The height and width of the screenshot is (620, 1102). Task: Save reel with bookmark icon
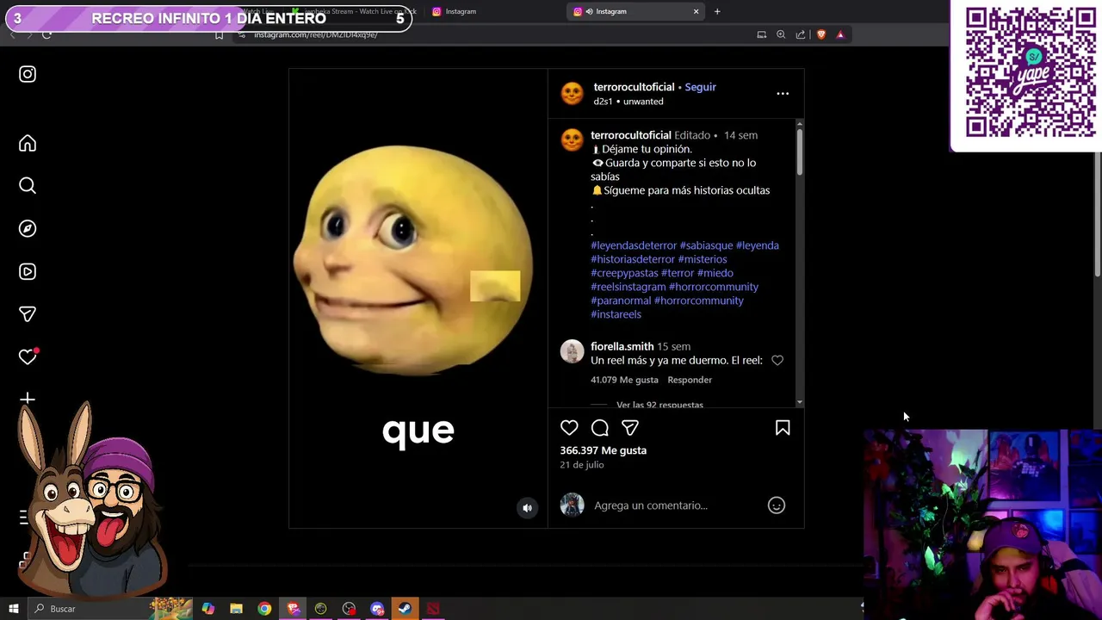pos(783,428)
